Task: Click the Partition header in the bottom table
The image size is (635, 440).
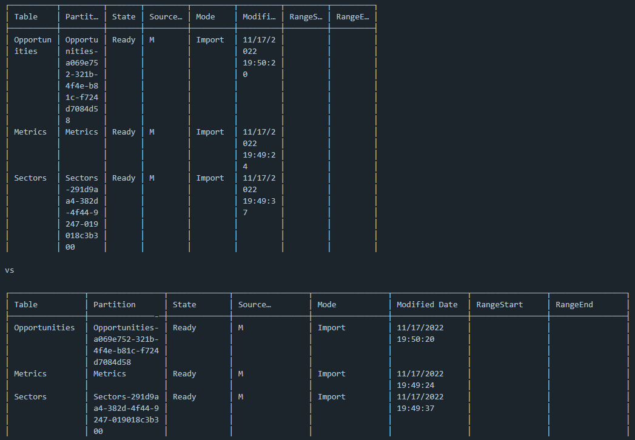Action: 114,304
